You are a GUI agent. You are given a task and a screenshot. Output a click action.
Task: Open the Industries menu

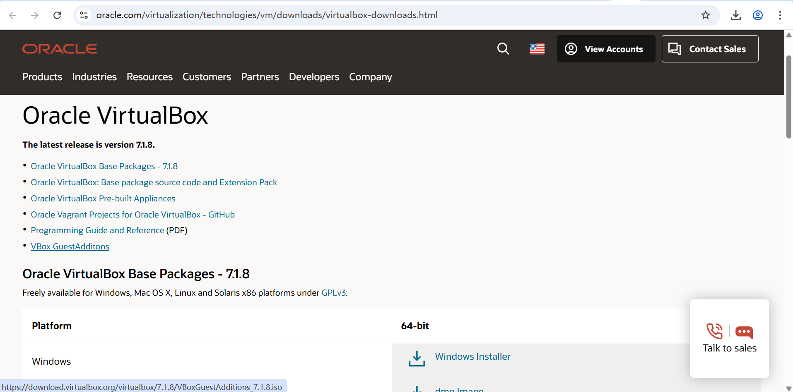[94, 77]
